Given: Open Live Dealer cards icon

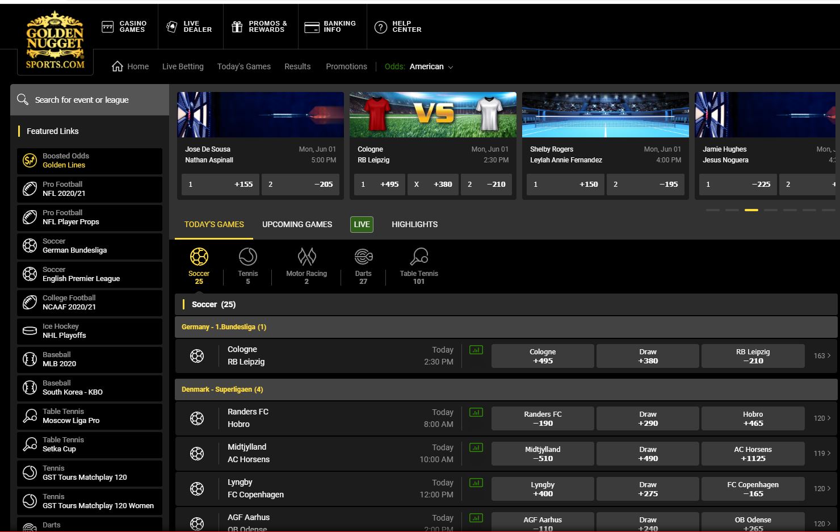Looking at the screenshot, I should point(171,27).
